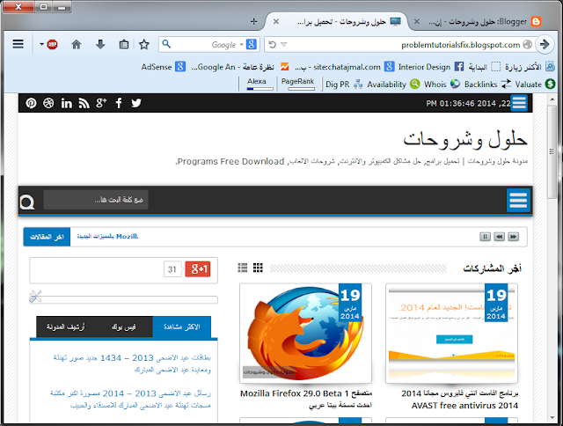Show the bookmarks list icon

pyautogui.click(x=124, y=45)
